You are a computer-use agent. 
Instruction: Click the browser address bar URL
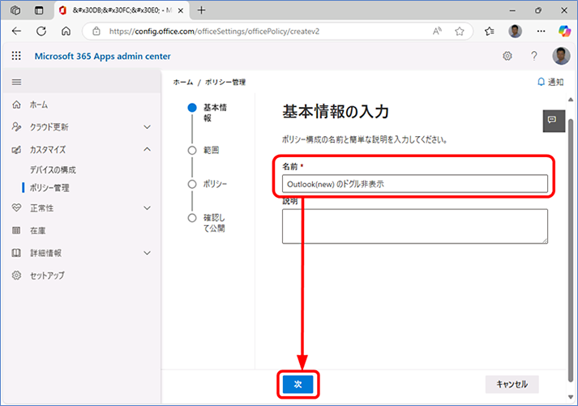coord(214,32)
